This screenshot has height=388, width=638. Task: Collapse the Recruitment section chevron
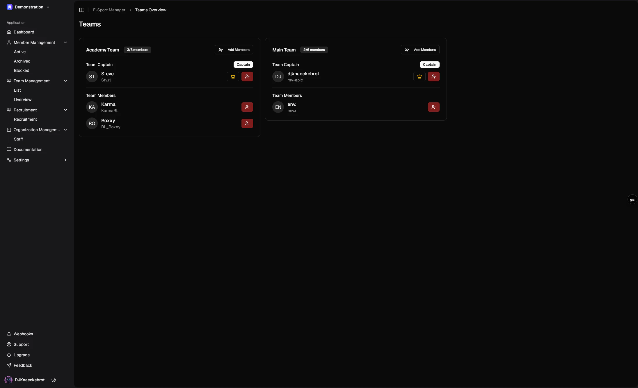[x=65, y=110]
